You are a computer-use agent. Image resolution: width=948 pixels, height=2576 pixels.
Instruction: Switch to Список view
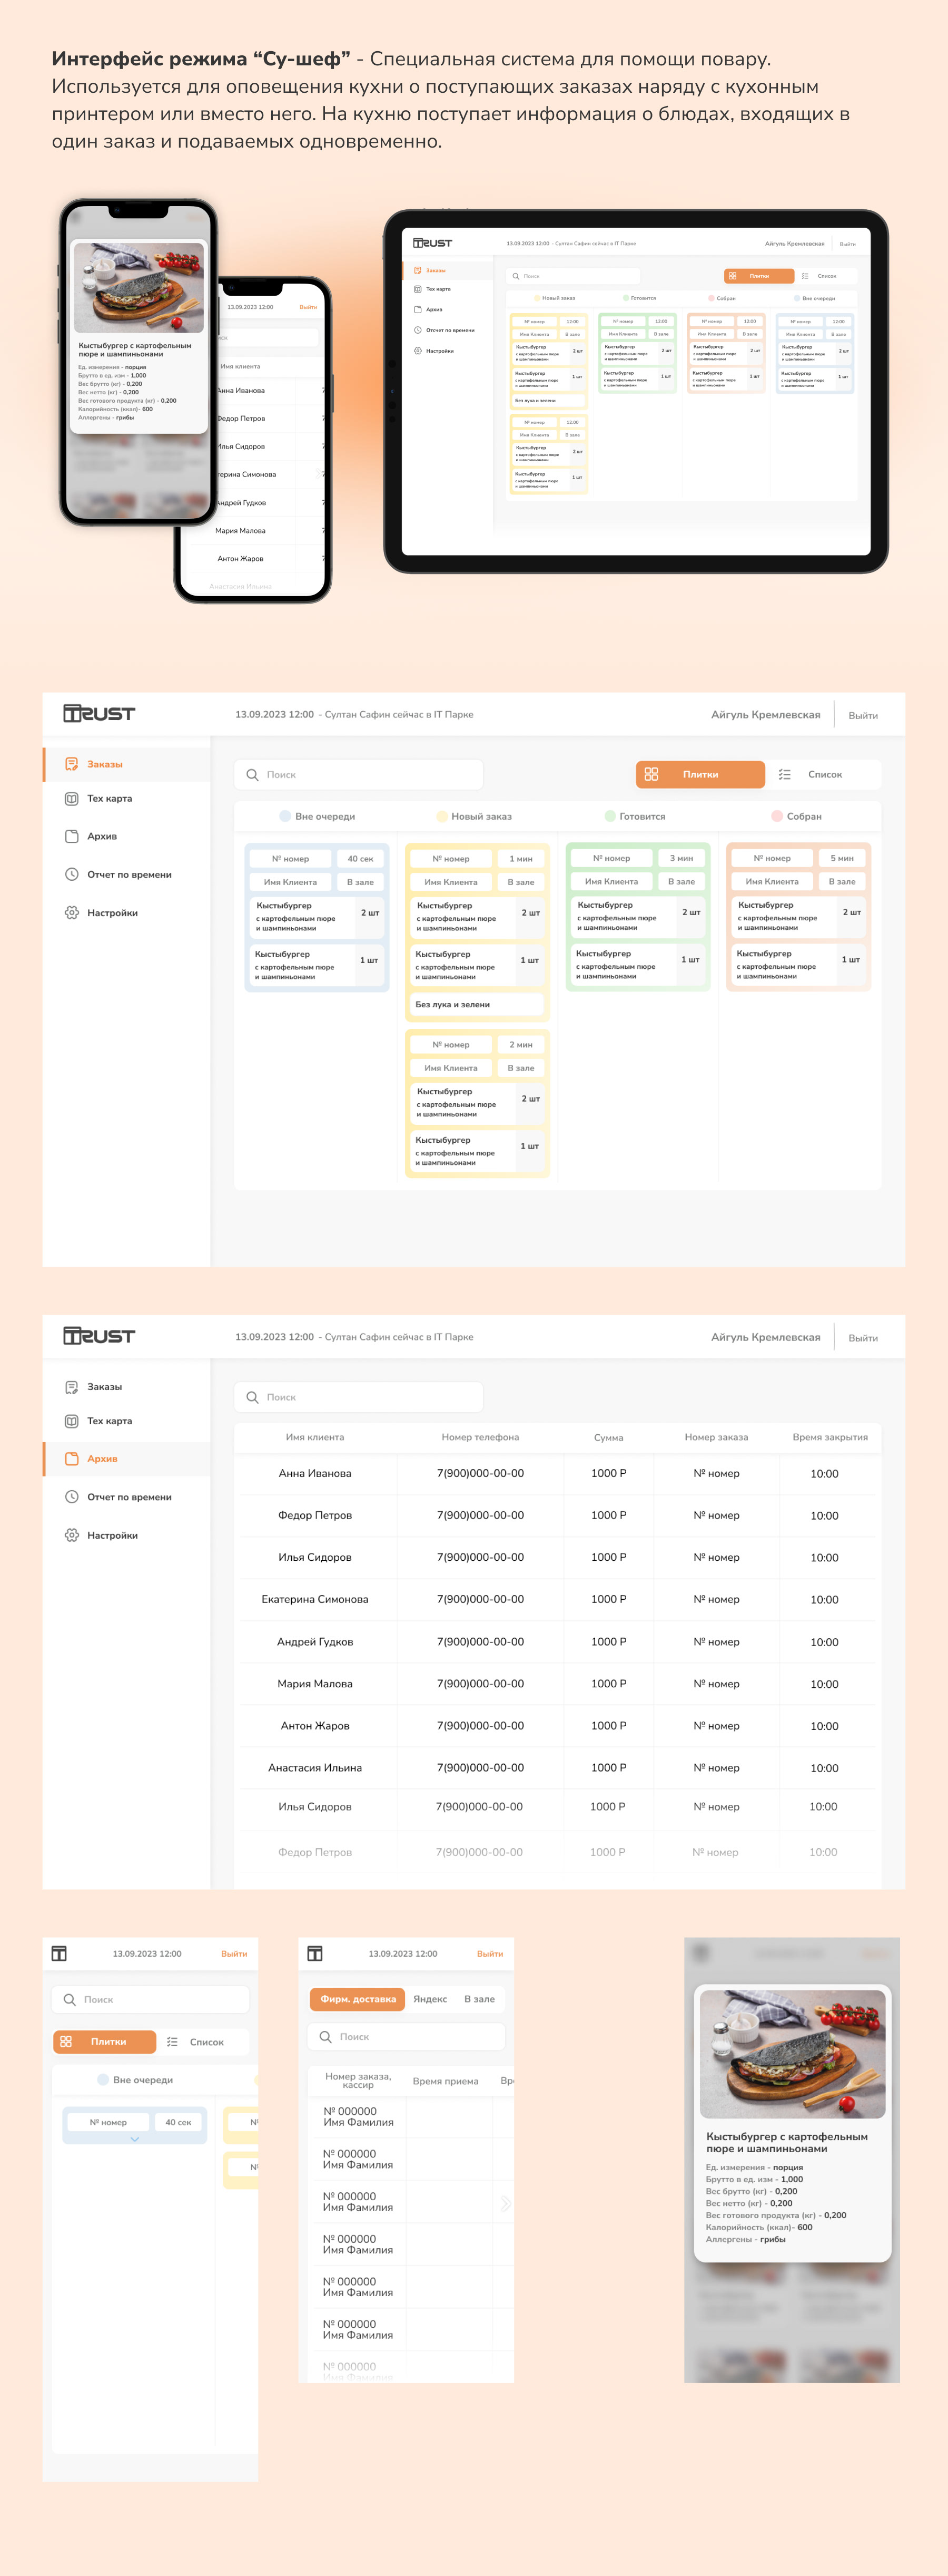click(825, 774)
